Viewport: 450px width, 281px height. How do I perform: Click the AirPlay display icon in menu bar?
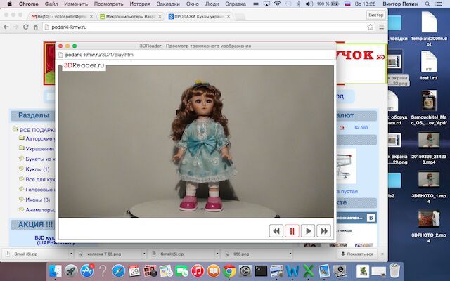click(x=266, y=4)
